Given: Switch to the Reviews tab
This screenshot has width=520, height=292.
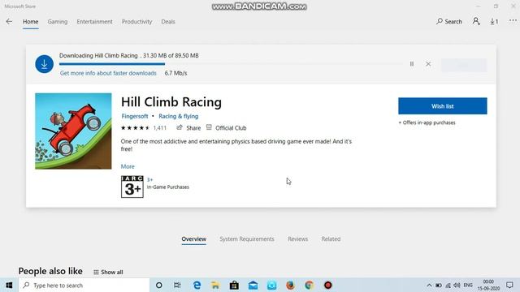Looking at the screenshot, I should pos(298,239).
